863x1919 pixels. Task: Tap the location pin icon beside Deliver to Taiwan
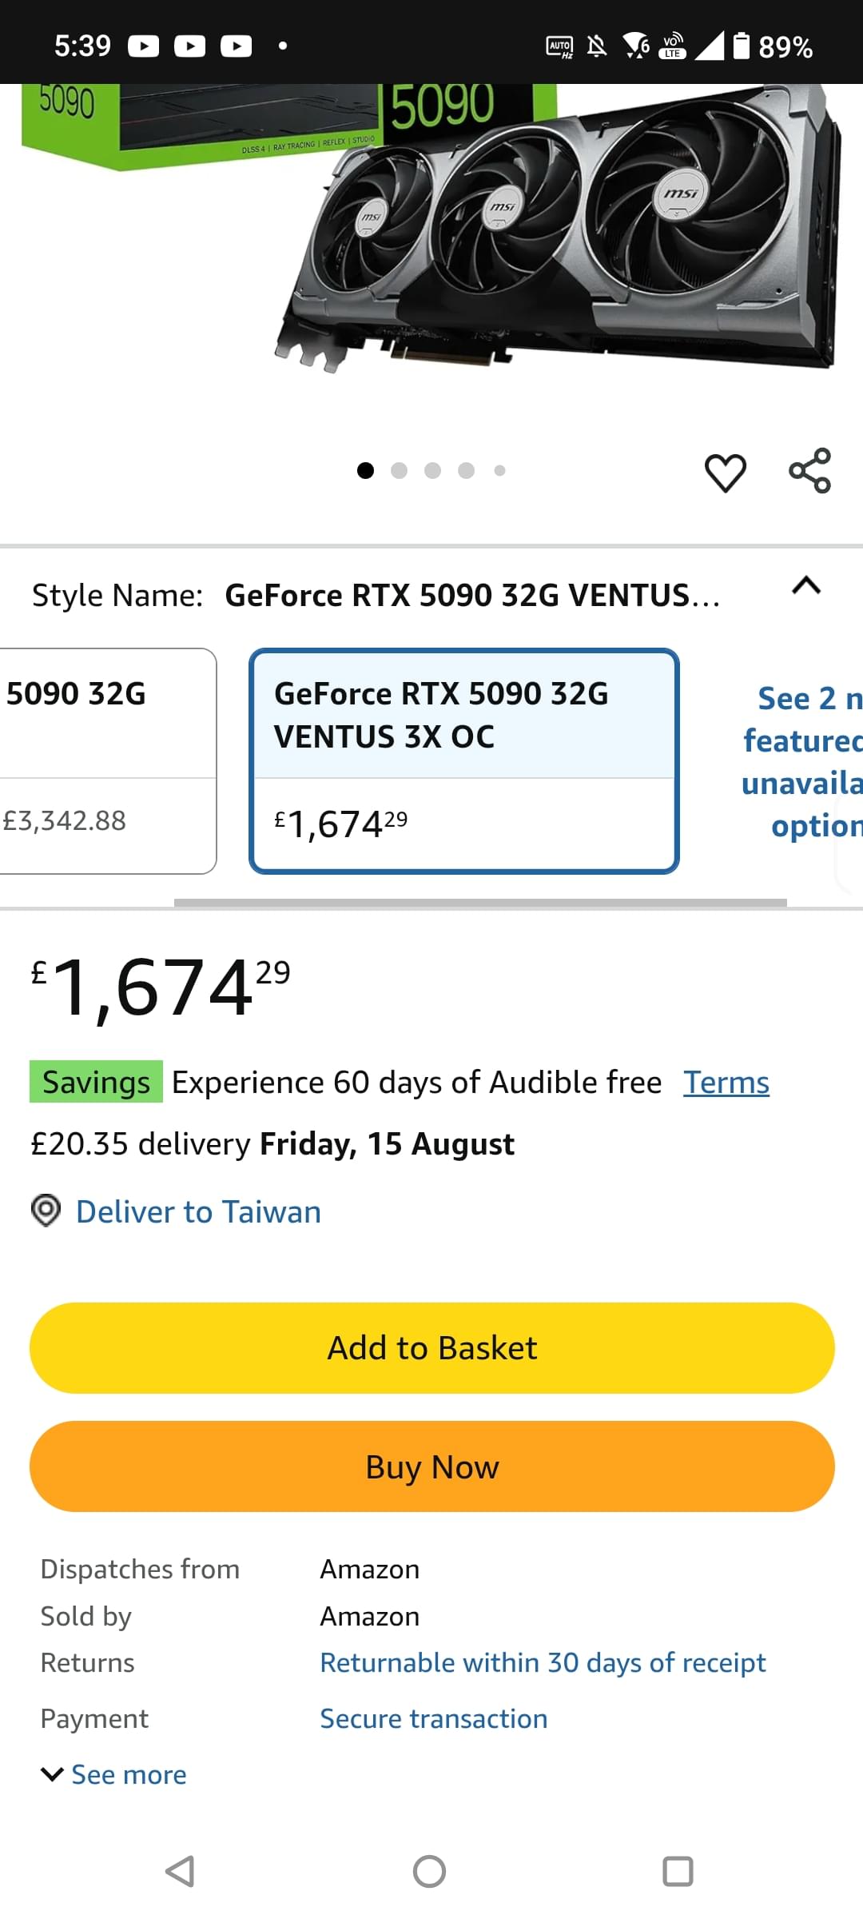[x=46, y=1211]
